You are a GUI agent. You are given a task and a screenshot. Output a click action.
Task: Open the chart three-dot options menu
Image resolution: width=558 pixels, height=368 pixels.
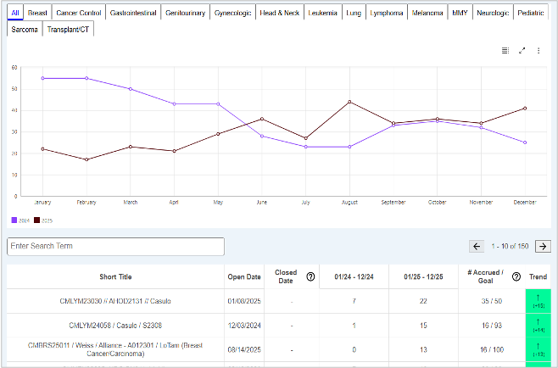[538, 51]
